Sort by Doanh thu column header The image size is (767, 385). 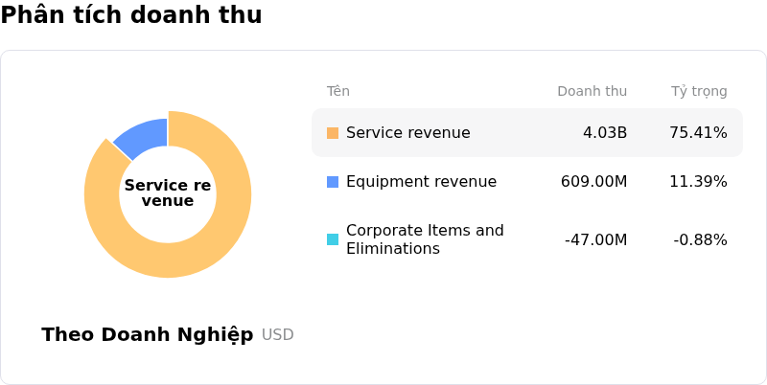592,92
